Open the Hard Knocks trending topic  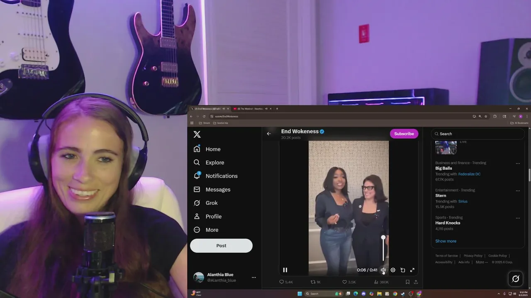click(x=448, y=223)
